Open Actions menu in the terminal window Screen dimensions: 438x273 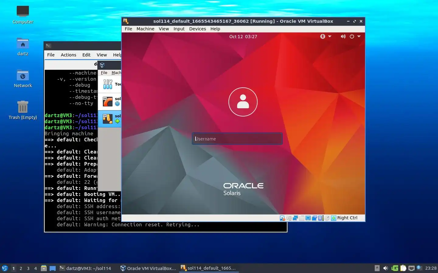68,55
